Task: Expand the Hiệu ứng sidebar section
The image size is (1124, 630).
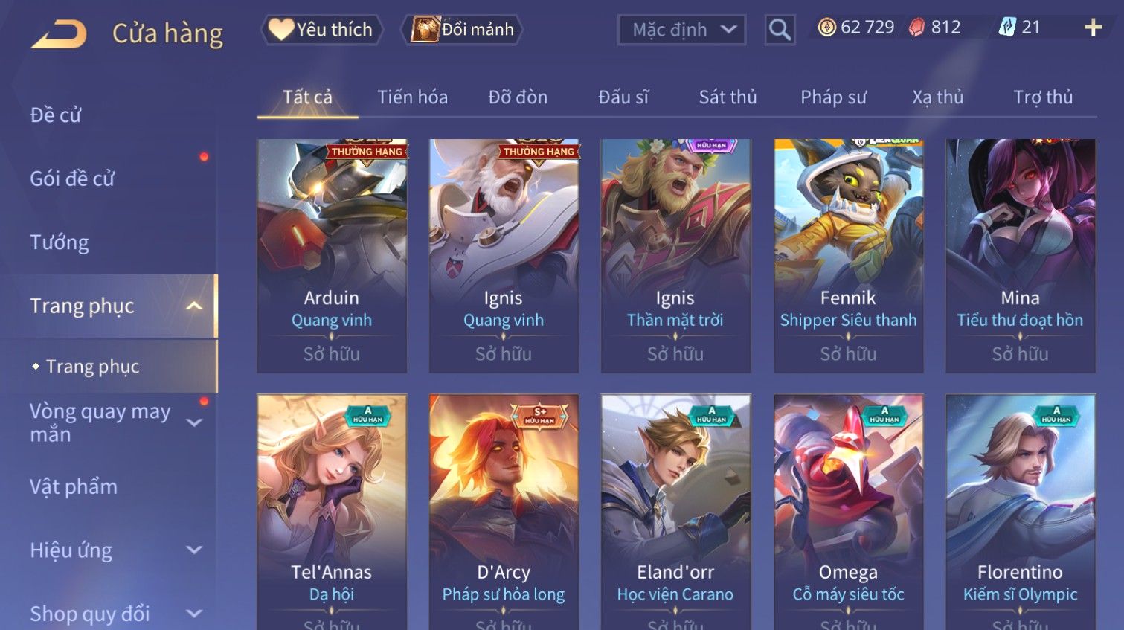Action: click(x=194, y=550)
